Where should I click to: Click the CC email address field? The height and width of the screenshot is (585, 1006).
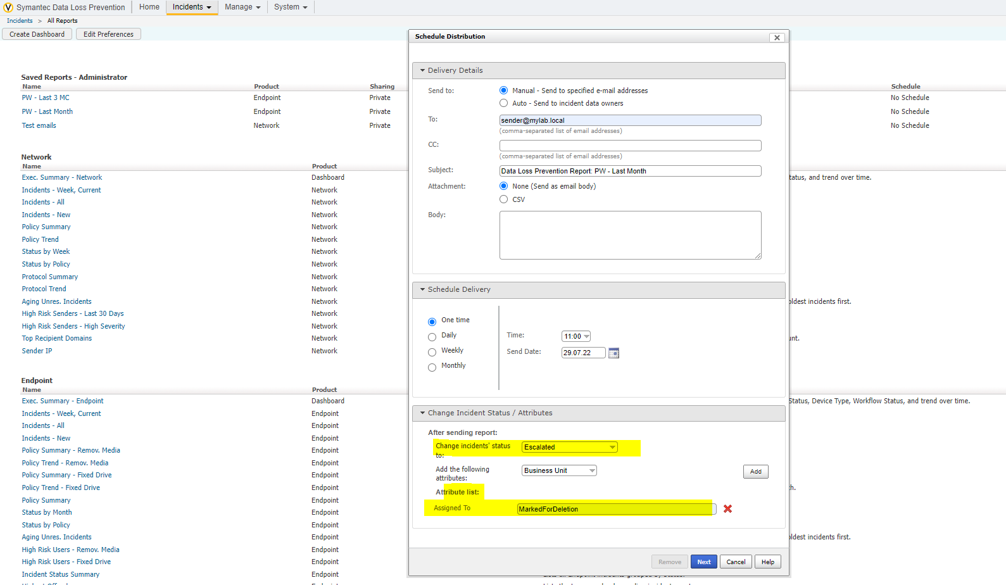(x=630, y=146)
